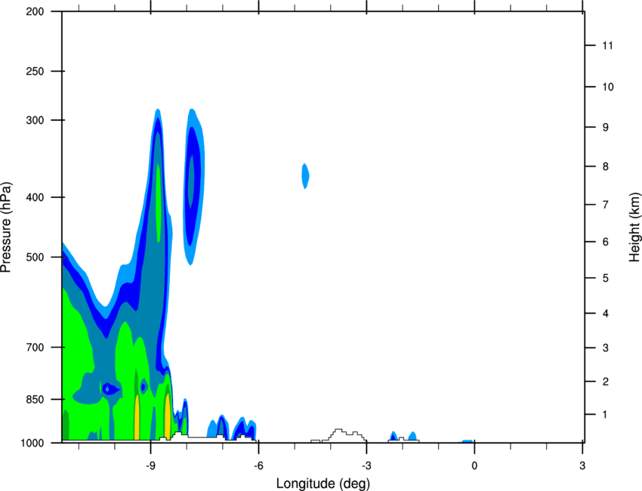Viewport: 642px width, 491px height.
Task: Click the 250 pressure tick label
Action: 35,71
